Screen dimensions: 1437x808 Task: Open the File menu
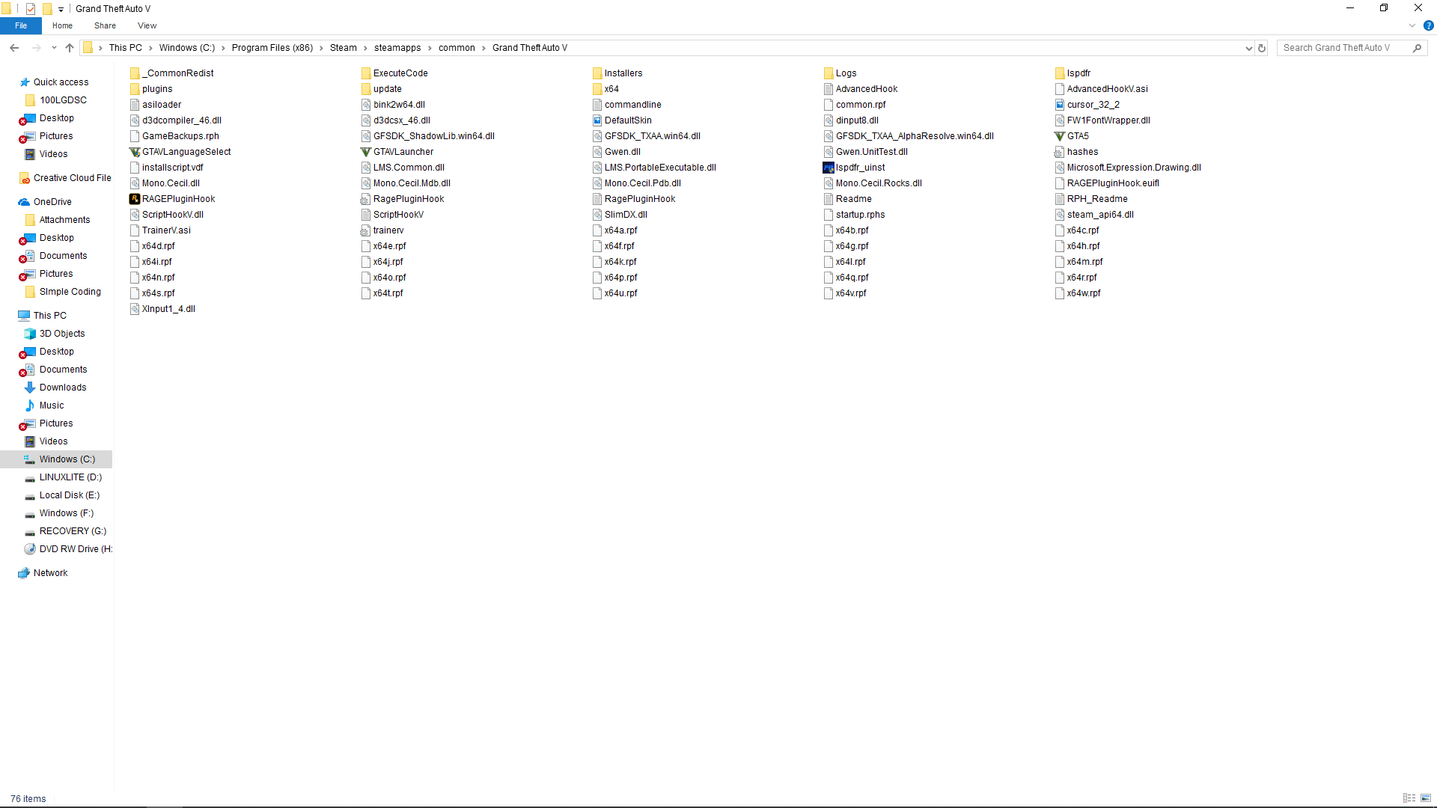point(21,25)
